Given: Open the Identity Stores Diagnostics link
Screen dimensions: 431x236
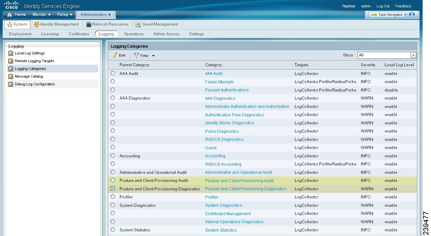Looking at the screenshot, I should [230, 123].
